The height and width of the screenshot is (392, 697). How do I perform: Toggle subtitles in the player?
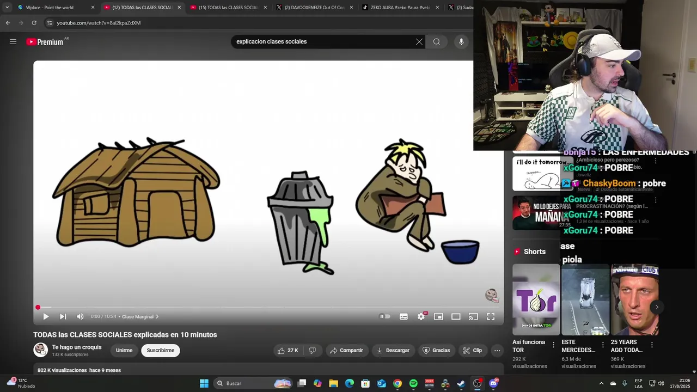[403, 316]
